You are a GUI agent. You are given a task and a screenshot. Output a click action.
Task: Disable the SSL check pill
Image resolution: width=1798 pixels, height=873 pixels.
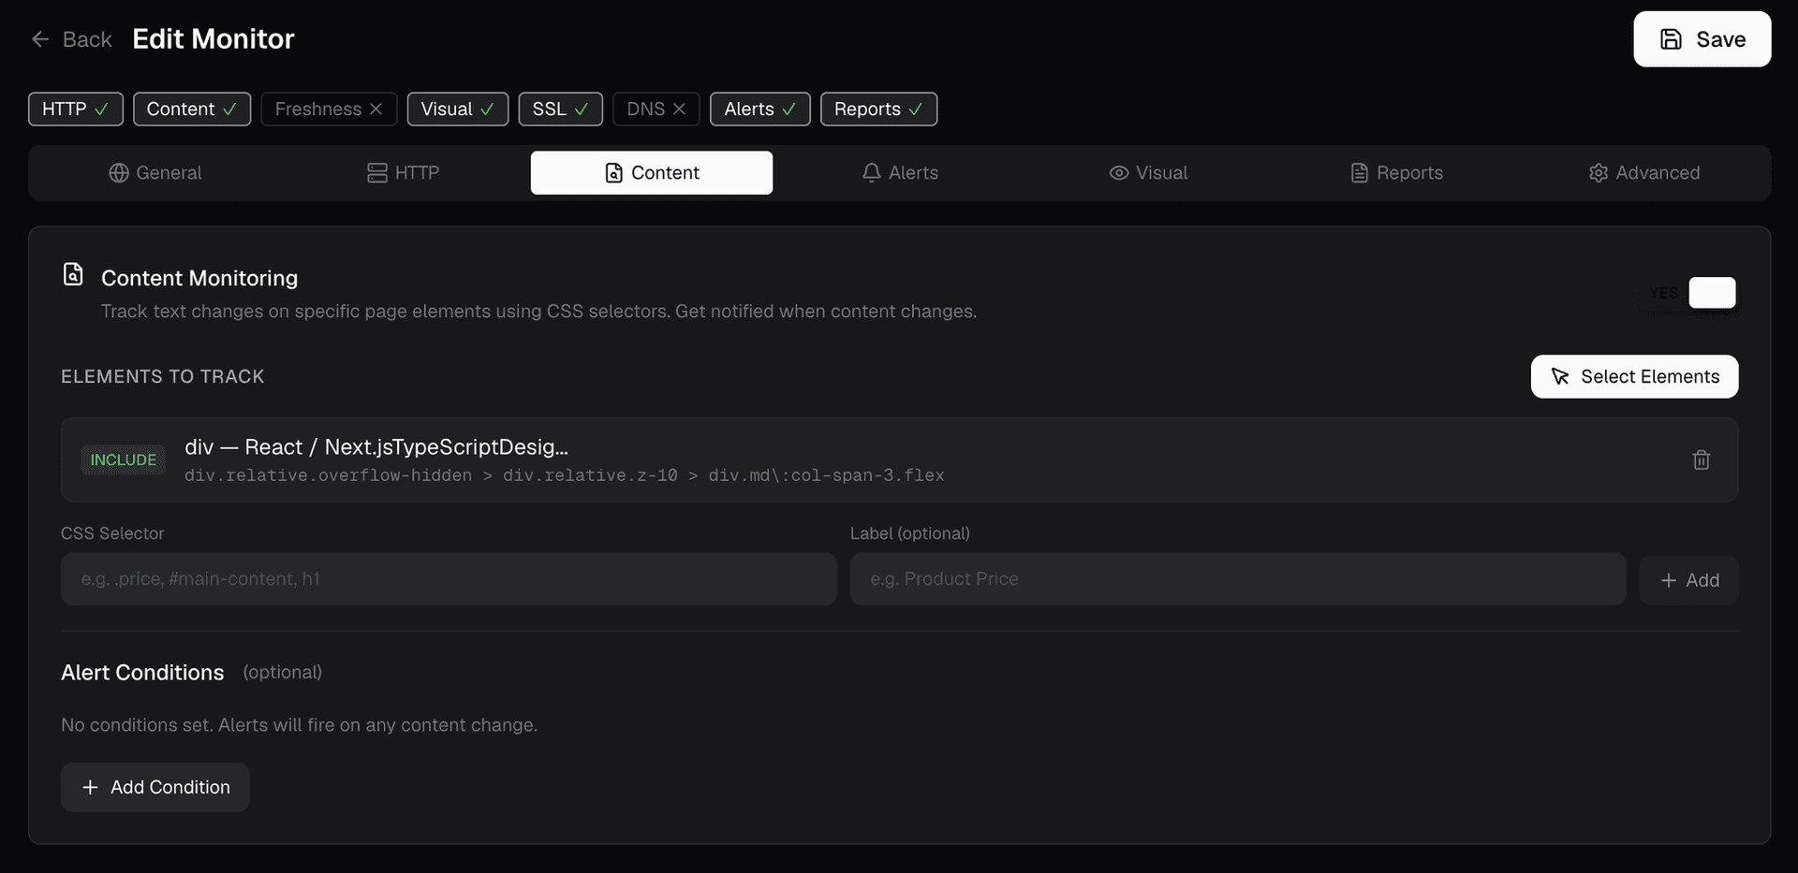point(560,109)
